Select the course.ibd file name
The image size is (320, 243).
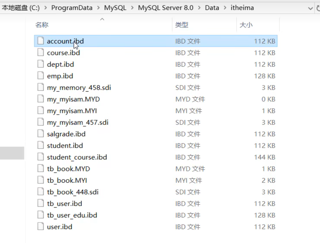point(63,53)
